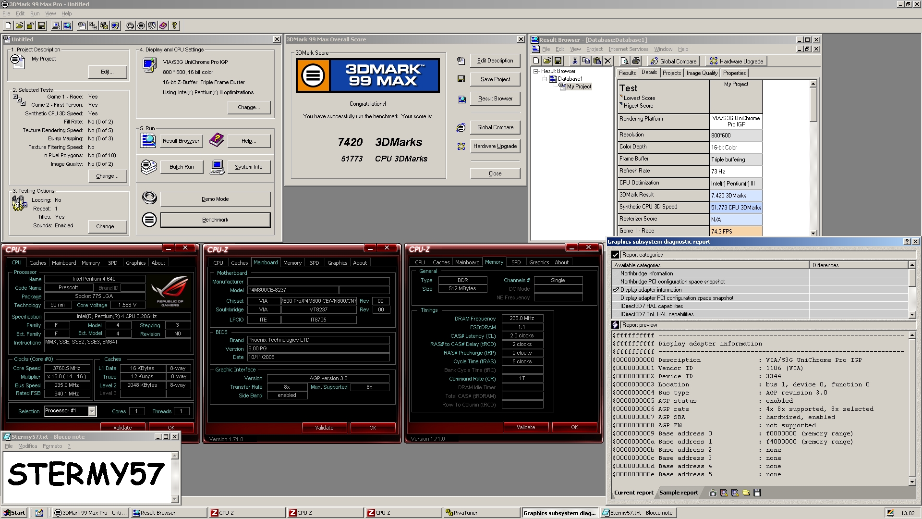Click the Report preview scroll down arrow
This screenshot has height=519, width=922.
[x=912, y=482]
